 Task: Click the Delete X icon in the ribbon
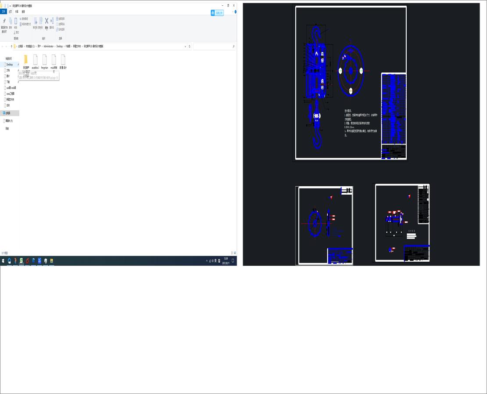click(x=47, y=21)
